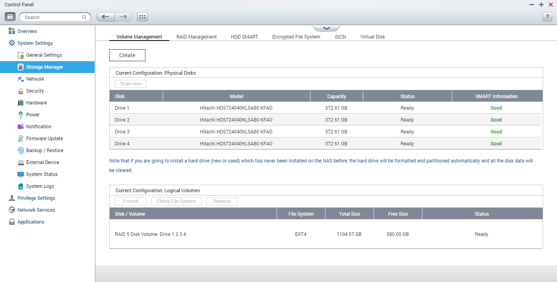The image size is (557, 282).
Task: Open the Firmware Update page
Action: 44,139
